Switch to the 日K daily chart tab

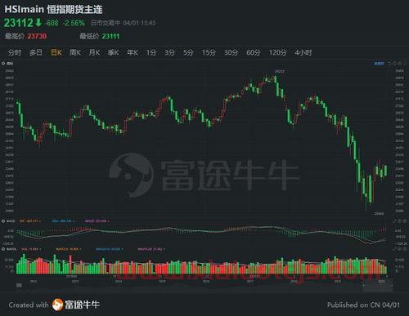pos(56,52)
